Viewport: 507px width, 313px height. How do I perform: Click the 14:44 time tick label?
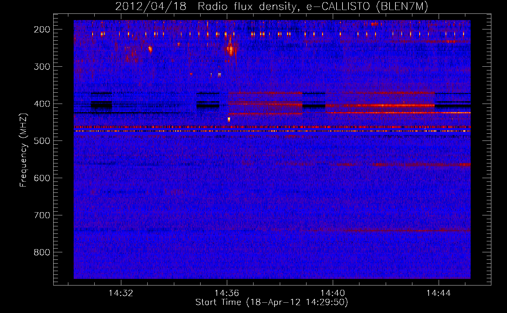(x=439, y=293)
